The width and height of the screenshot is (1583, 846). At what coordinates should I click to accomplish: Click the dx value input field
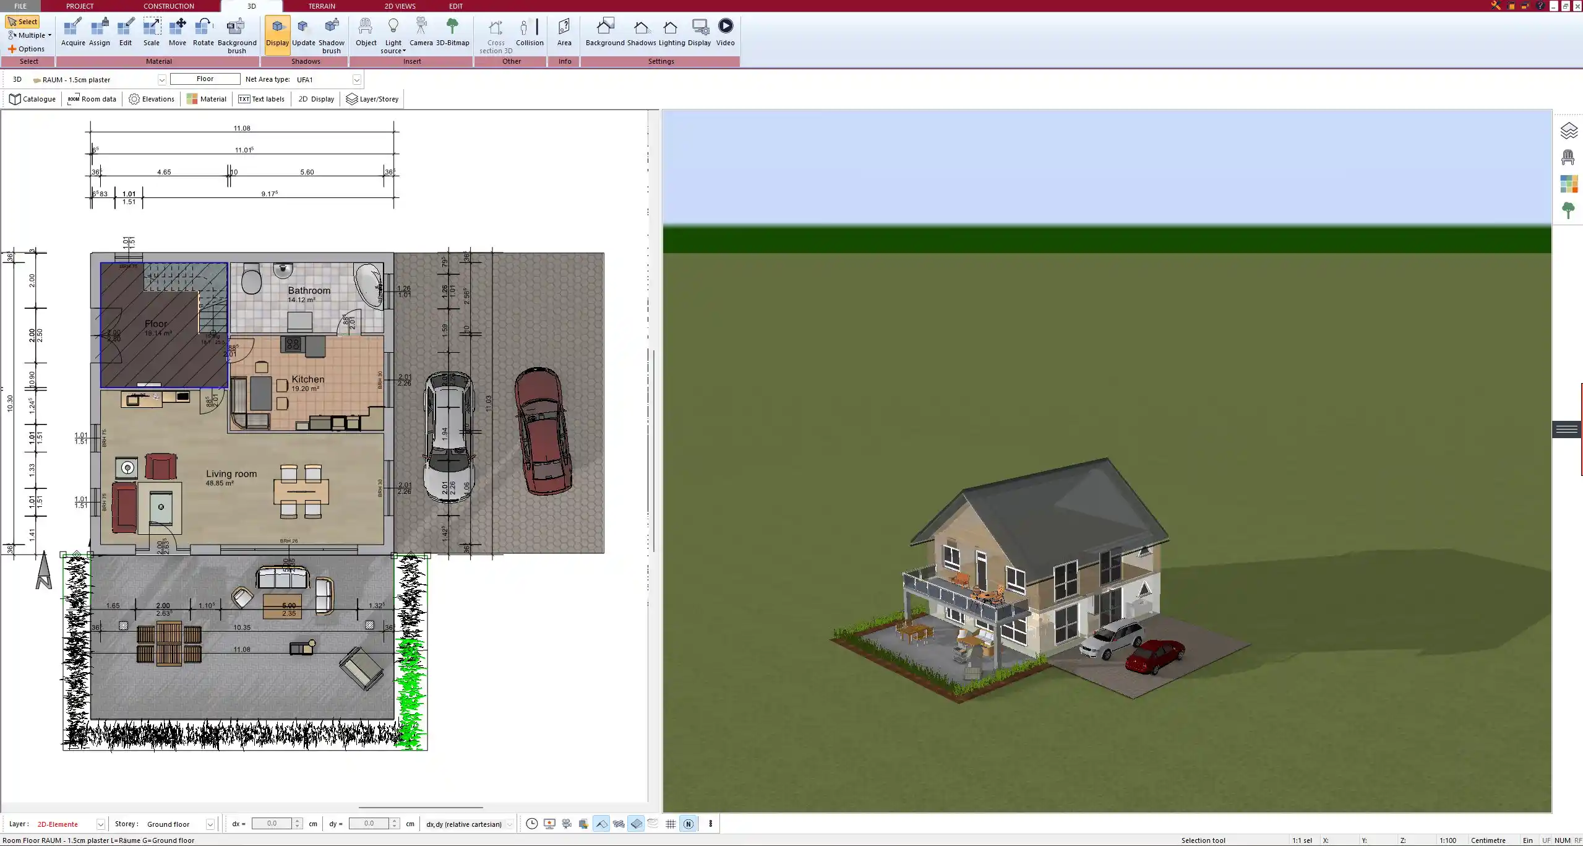[272, 824]
